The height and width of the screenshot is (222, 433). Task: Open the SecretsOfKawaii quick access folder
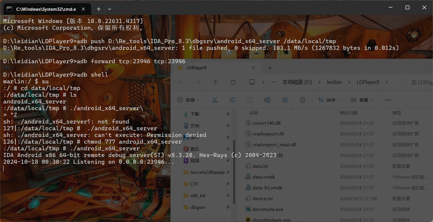(207, 172)
